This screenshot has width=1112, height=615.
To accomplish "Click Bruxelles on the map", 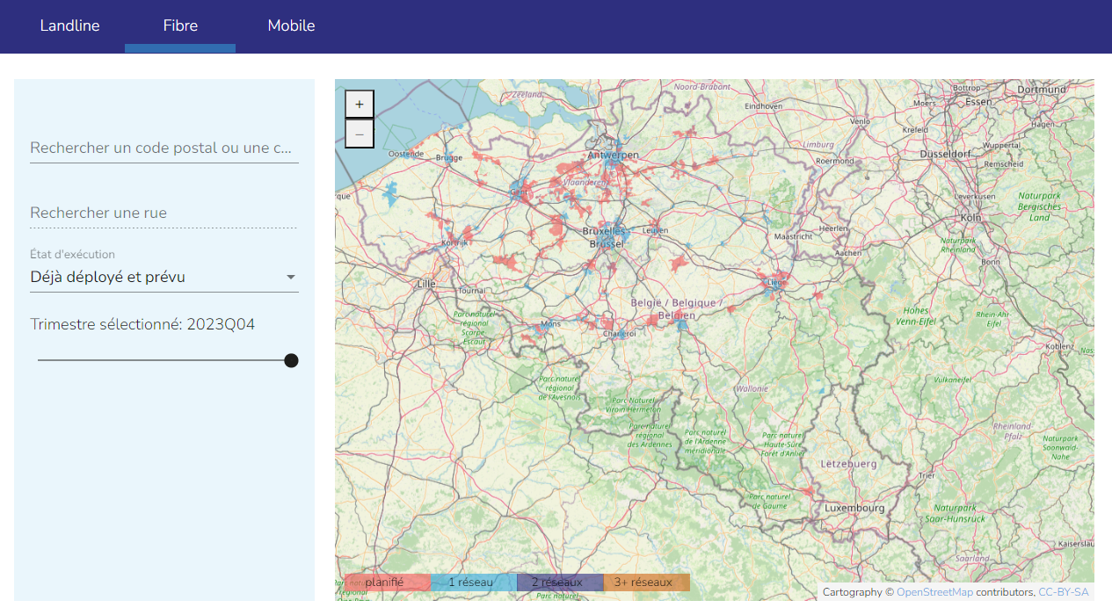I will 604,232.
